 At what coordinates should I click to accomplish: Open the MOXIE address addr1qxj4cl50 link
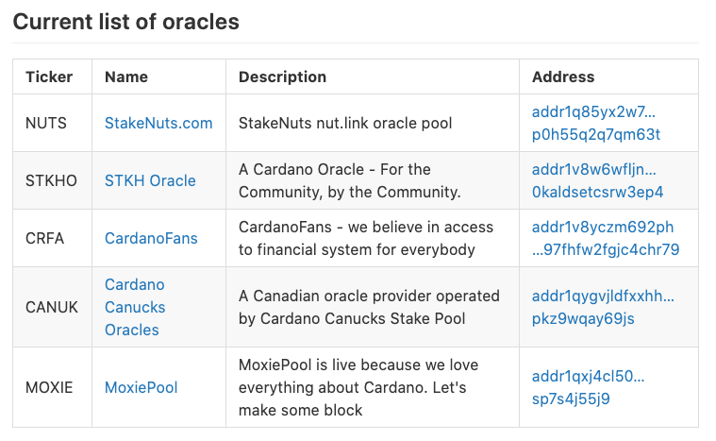[588, 387]
